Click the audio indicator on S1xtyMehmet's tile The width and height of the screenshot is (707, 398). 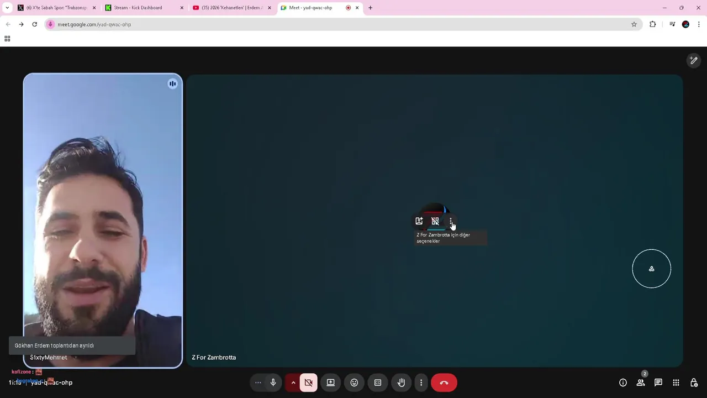tap(172, 84)
